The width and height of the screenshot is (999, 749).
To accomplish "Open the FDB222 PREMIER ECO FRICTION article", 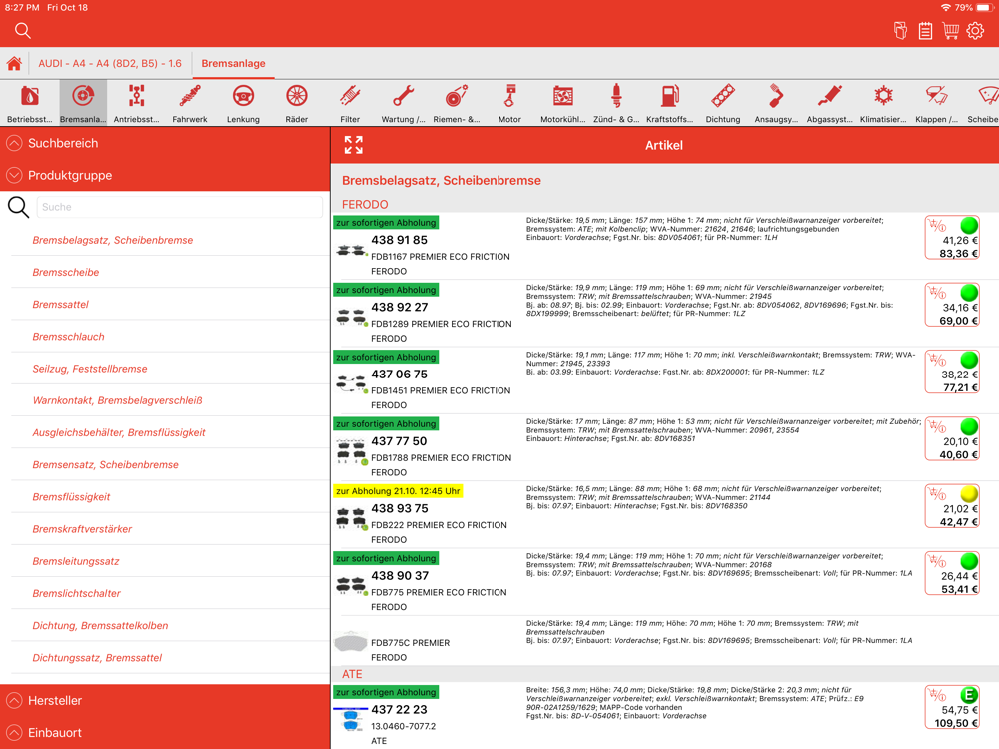I will [439, 525].
